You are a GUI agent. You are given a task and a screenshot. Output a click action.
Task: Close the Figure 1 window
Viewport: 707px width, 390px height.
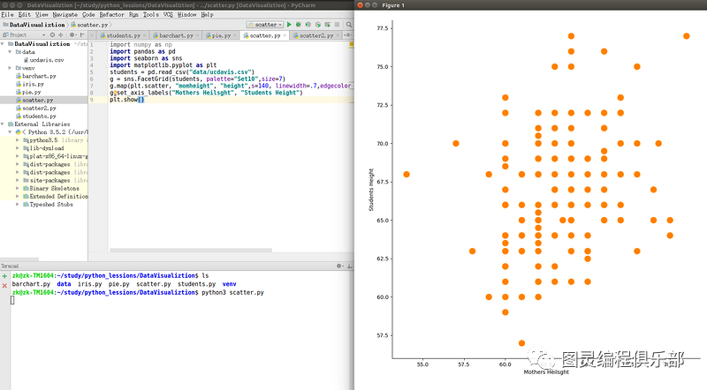360,5
